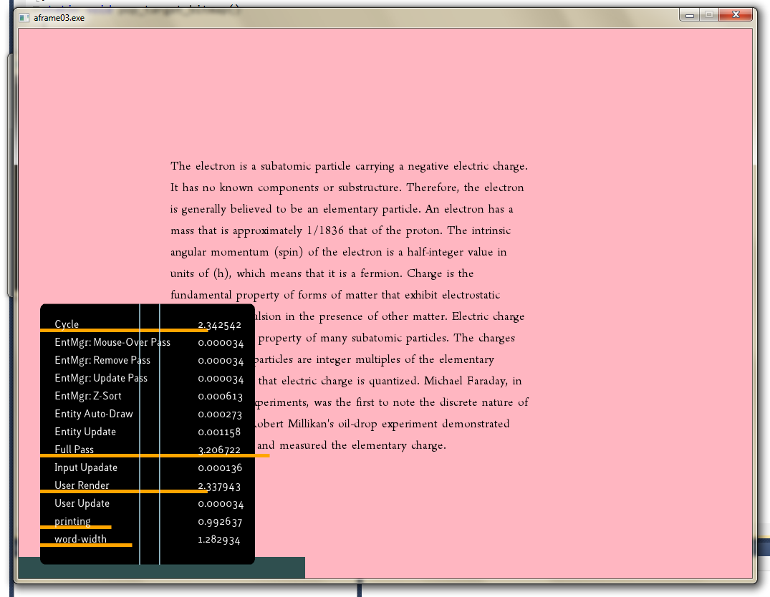This screenshot has height=597, width=770.
Task: Click the first line of electron paragraph
Action: [x=349, y=166]
